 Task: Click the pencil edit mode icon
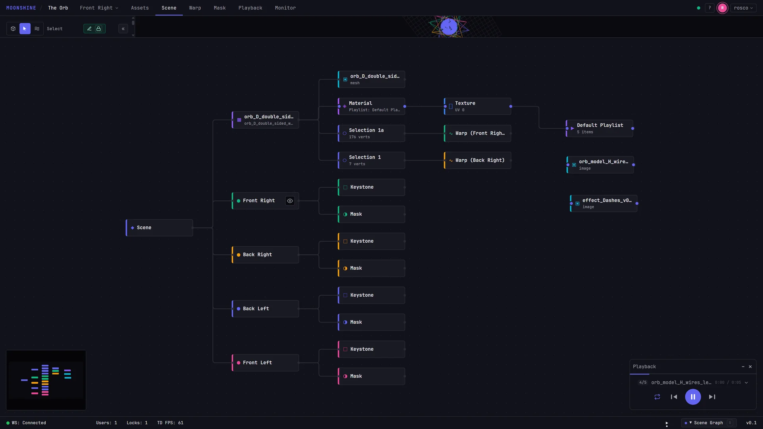pyautogui.click(x=89, y=29)
